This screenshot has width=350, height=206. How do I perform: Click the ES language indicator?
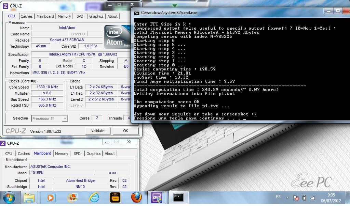(278, 197)
